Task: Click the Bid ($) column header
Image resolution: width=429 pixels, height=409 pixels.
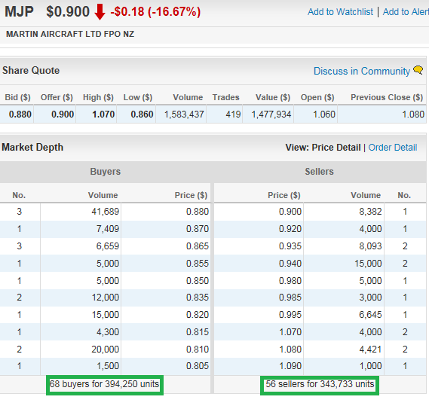Action: tap(17, 97)
